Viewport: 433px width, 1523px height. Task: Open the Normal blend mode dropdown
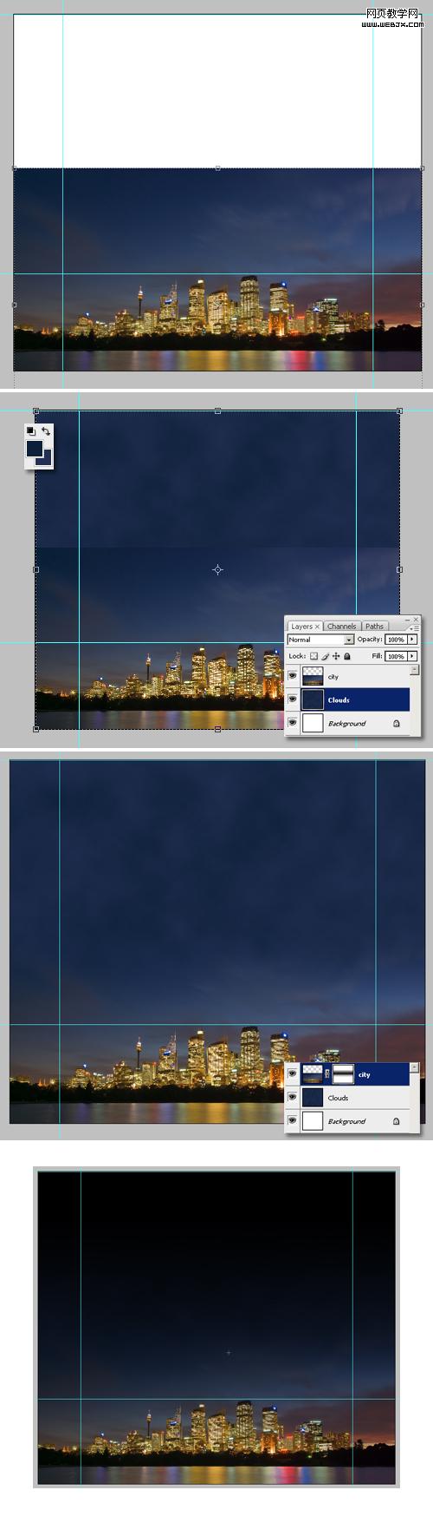(320, 640)
